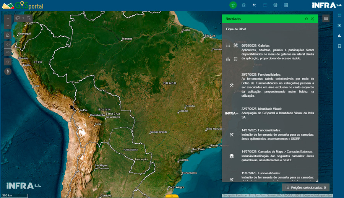
Task: Locate my position on the map
Action: tap(8, 62)
